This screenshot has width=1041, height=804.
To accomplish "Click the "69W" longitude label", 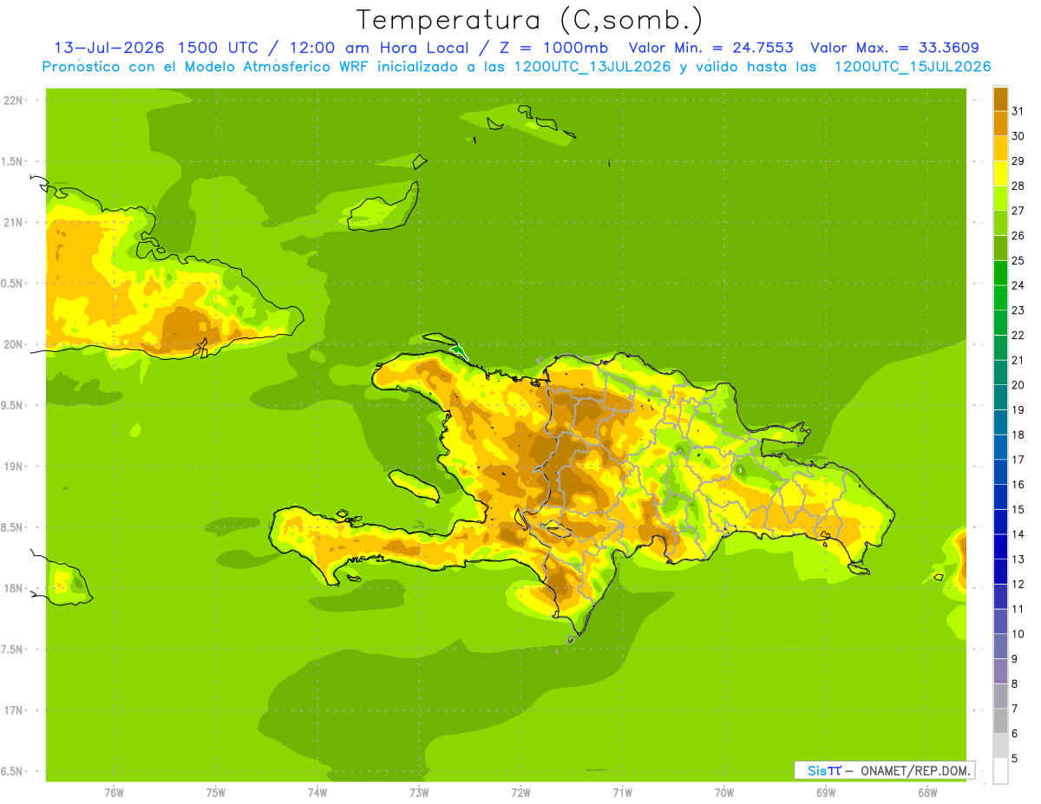I will point(826,792).
